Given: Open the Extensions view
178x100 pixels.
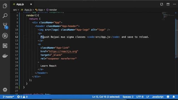Looking at the screenshot, I should tap(5, 46).
